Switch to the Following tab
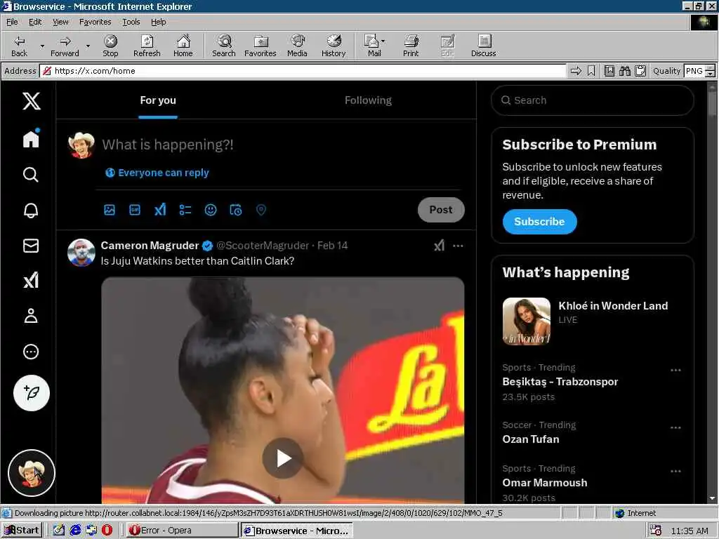Image resolution: width=719 pixels, height=539 pixels. 368,100
